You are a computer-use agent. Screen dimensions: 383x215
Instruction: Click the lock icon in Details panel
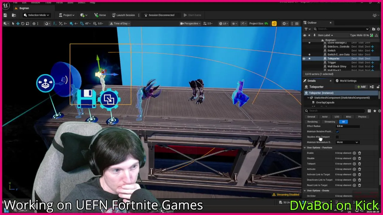(378, 87)
